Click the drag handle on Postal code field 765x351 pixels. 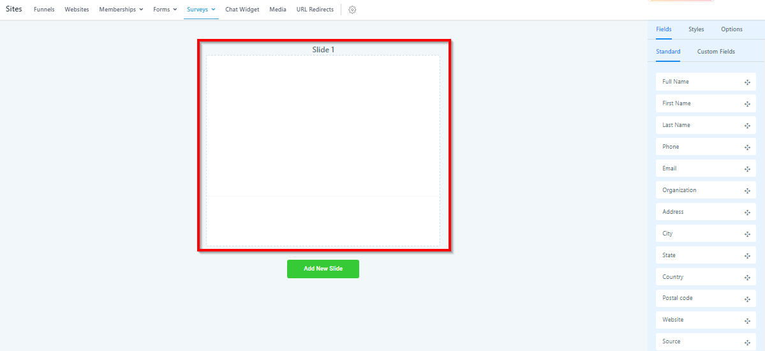746,299
